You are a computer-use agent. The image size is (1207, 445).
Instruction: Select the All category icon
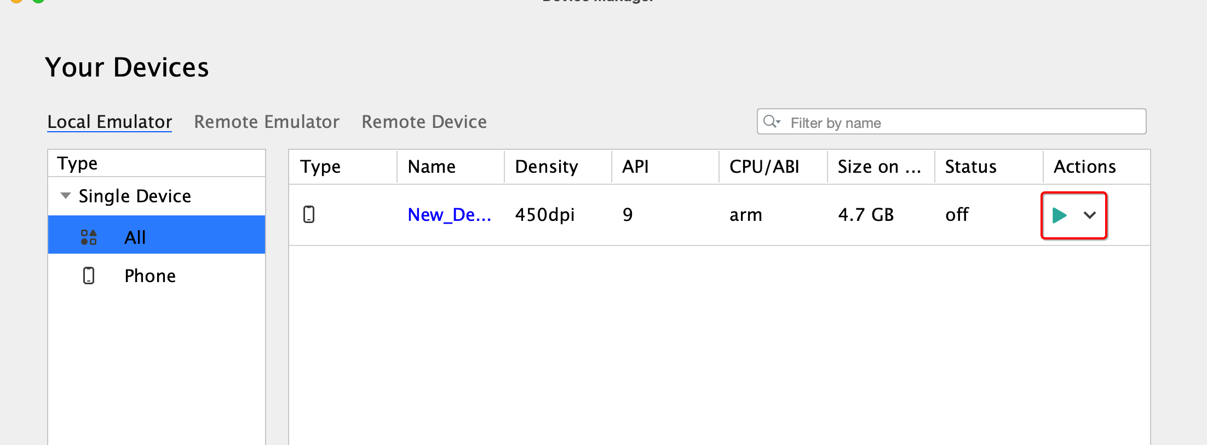[x=89, y=237]
